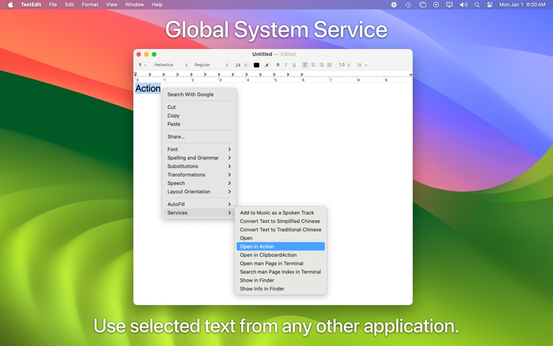
Task: Expand the Font submenu
Action: pyautogui.click(x=199, y=149)
